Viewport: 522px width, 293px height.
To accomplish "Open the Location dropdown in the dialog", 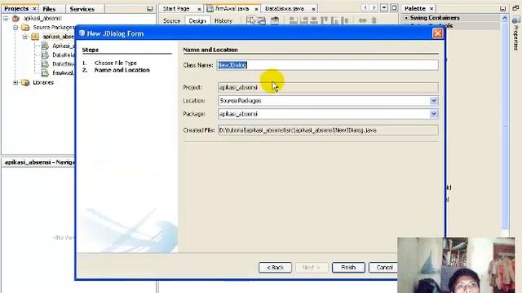I will (x=433, y=101).
